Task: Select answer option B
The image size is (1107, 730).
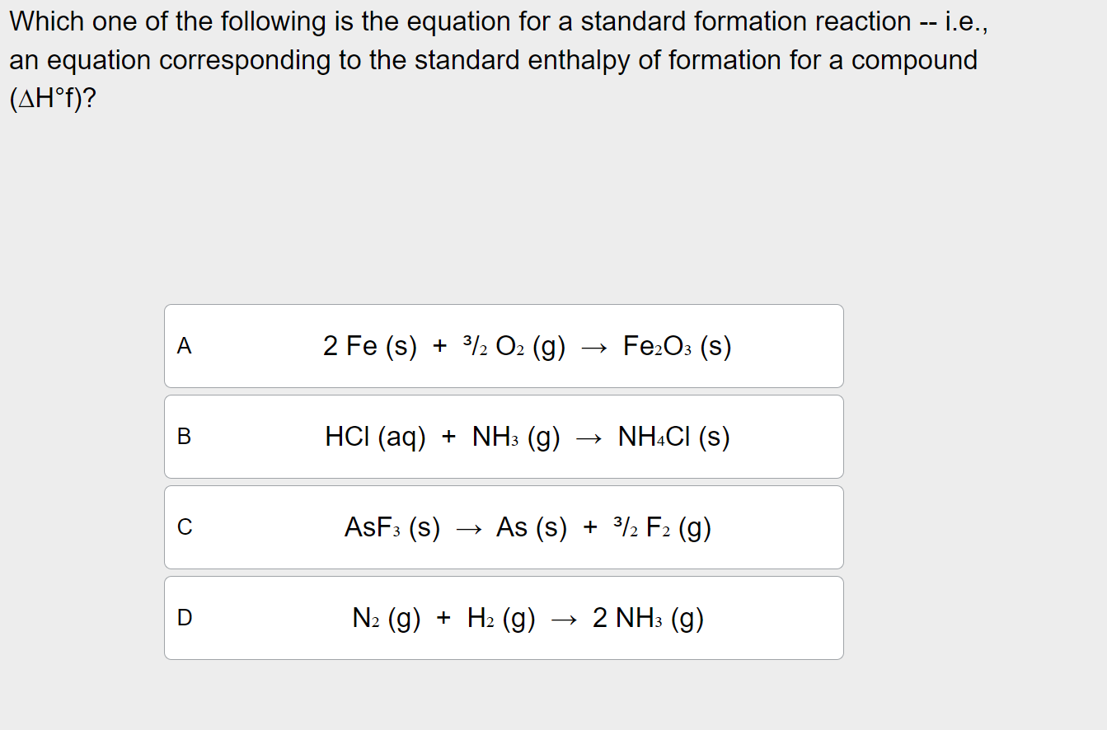Action: (504, 436)
